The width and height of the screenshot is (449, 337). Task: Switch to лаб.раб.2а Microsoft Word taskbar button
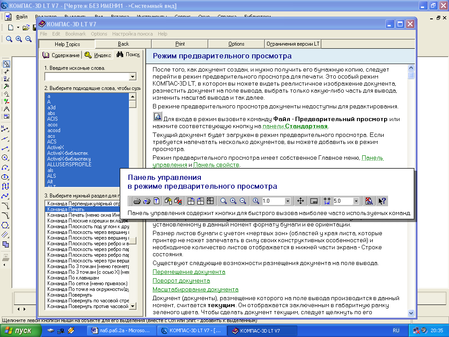121,331
